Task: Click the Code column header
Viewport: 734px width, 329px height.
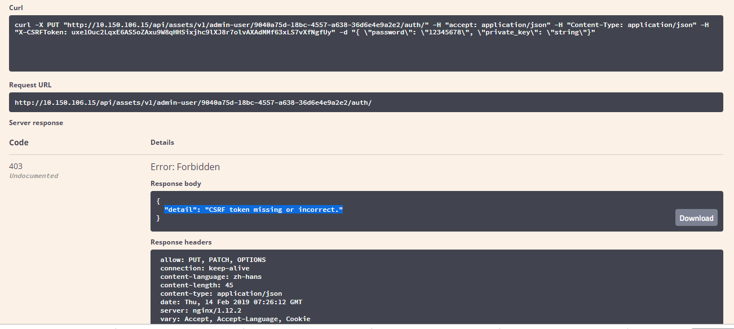Action: click(19, 142)
